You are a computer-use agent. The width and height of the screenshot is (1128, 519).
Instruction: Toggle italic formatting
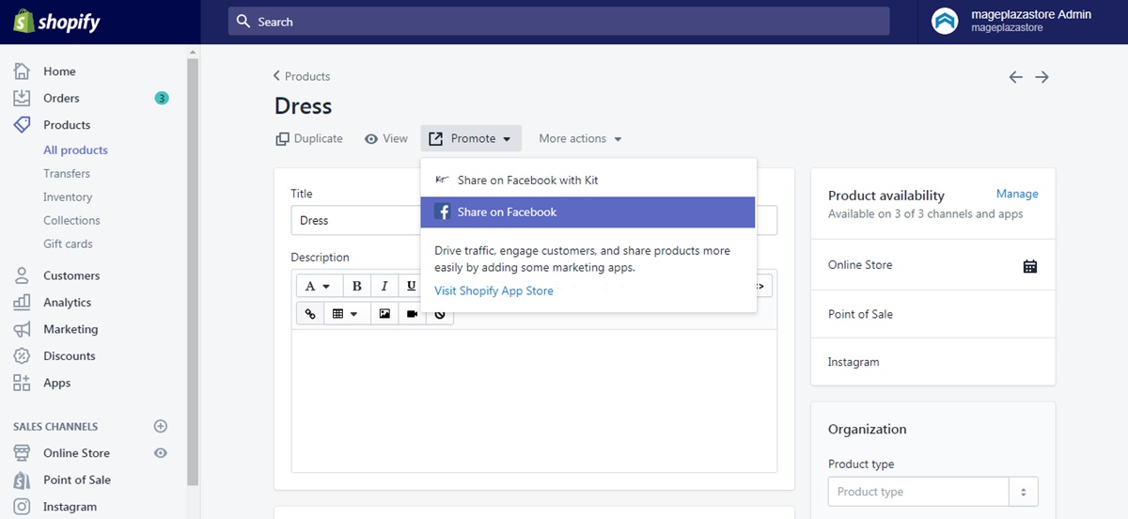point(384,286)
